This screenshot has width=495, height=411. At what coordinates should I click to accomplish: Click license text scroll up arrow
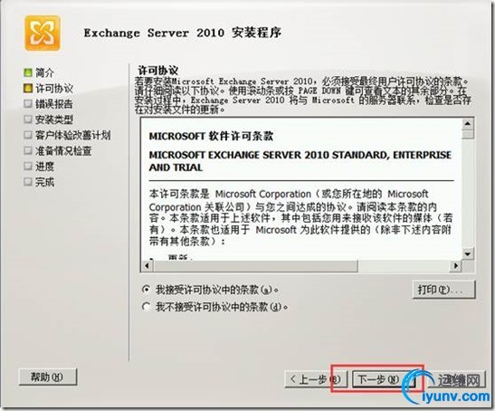tap(468, 123)
